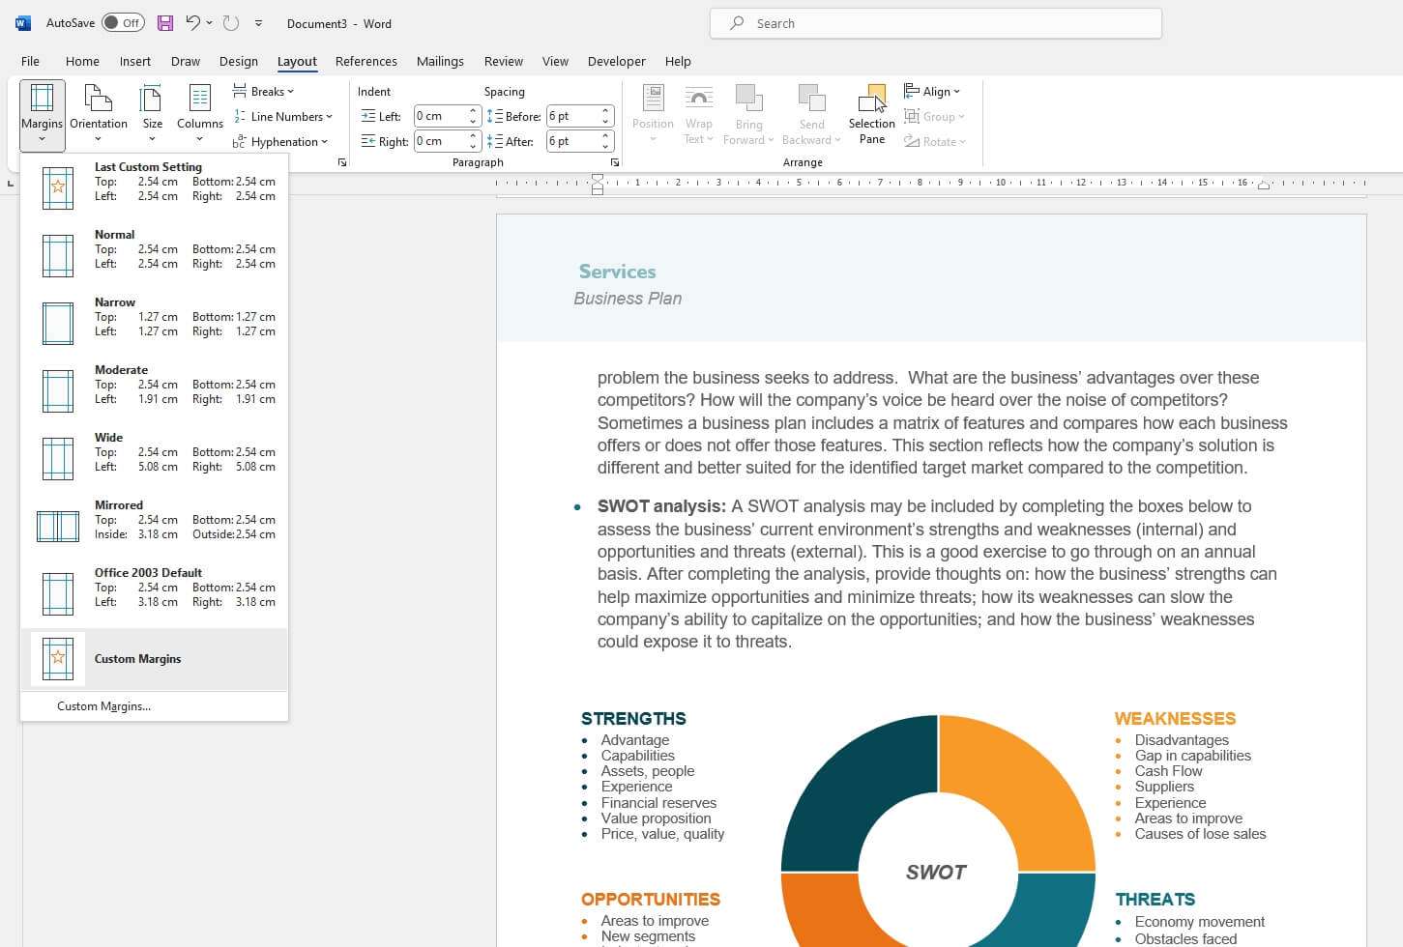The height and width of the screenshot is (947, 1403).
Task: Open the Columns options
Action: pyautogui.click(x=199, y=114)
